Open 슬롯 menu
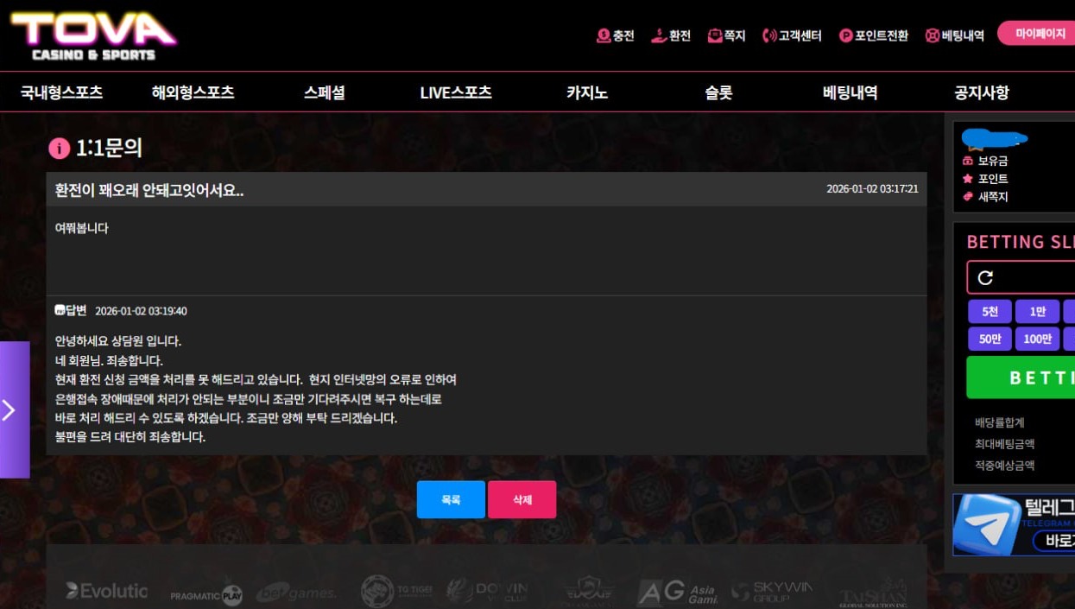The height and width of the screenshot is (609, 1075). click(x=718, y=92)
